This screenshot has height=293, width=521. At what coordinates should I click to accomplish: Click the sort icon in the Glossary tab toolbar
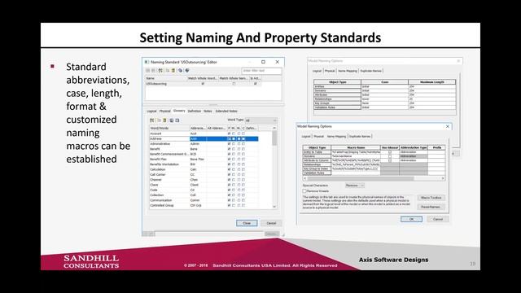tap(152, 120)
